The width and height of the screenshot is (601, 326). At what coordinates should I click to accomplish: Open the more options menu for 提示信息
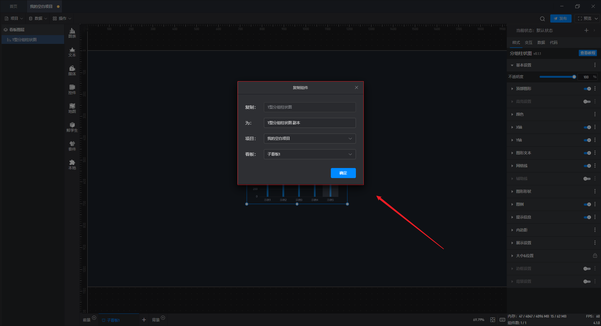[x=595, y=217]
